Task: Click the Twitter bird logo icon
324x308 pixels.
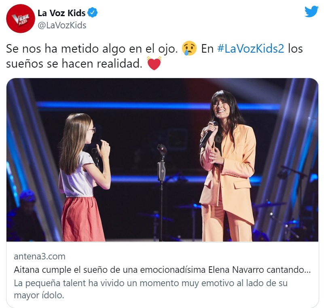Action: point(311,12)
